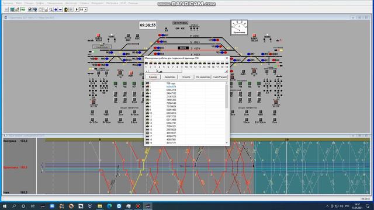Image resolution: width=374 pixels, height=210 pixels.
Task: Click the magnifier search icon in toolbar
Action: click(x=51, y=9)
